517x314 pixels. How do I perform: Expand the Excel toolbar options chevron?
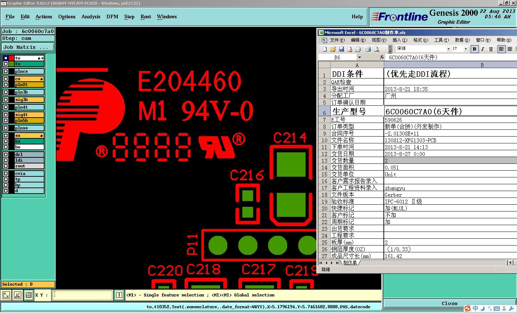click(x=390, y=49)
